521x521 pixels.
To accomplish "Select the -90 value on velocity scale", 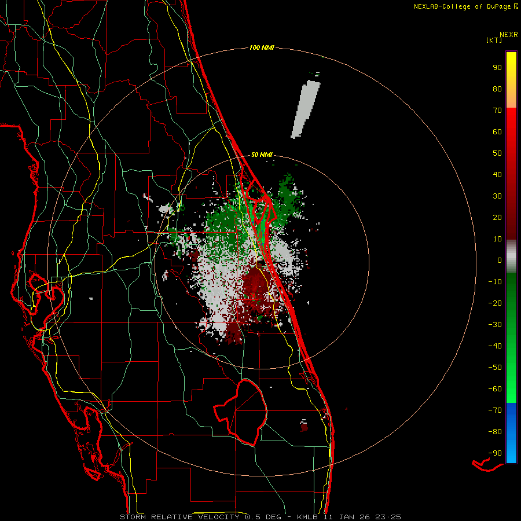I will 495,453.
